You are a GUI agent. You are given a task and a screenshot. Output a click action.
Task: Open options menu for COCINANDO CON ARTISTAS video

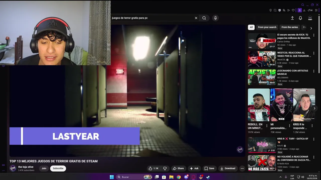click(314, 71)
